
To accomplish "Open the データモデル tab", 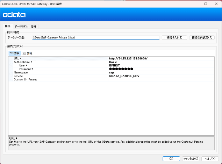I will (x=21, y=27).
